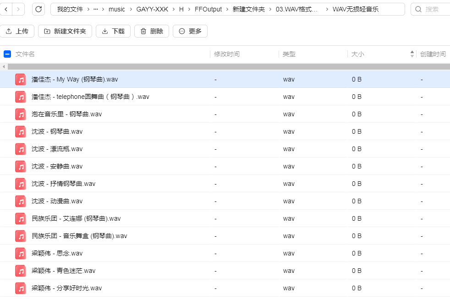Click the 下载 download button
The width and height of the screenshot is (450, 299).
pyautogui.click(x=113, y=31)
